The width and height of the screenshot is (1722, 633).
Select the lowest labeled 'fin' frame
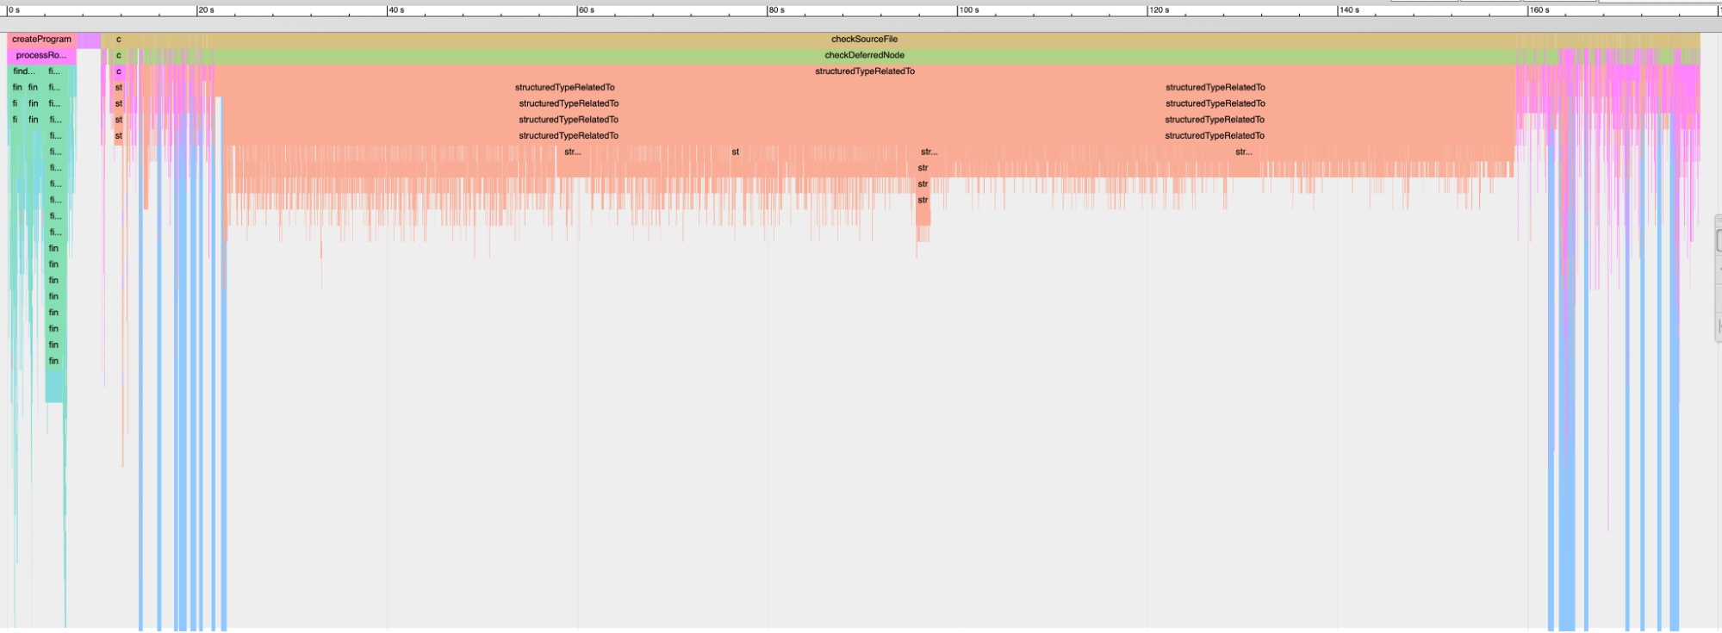54,362
